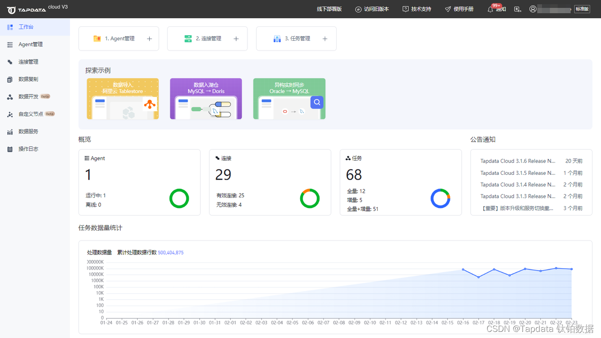Click the Agent icon in overview card

87,158
